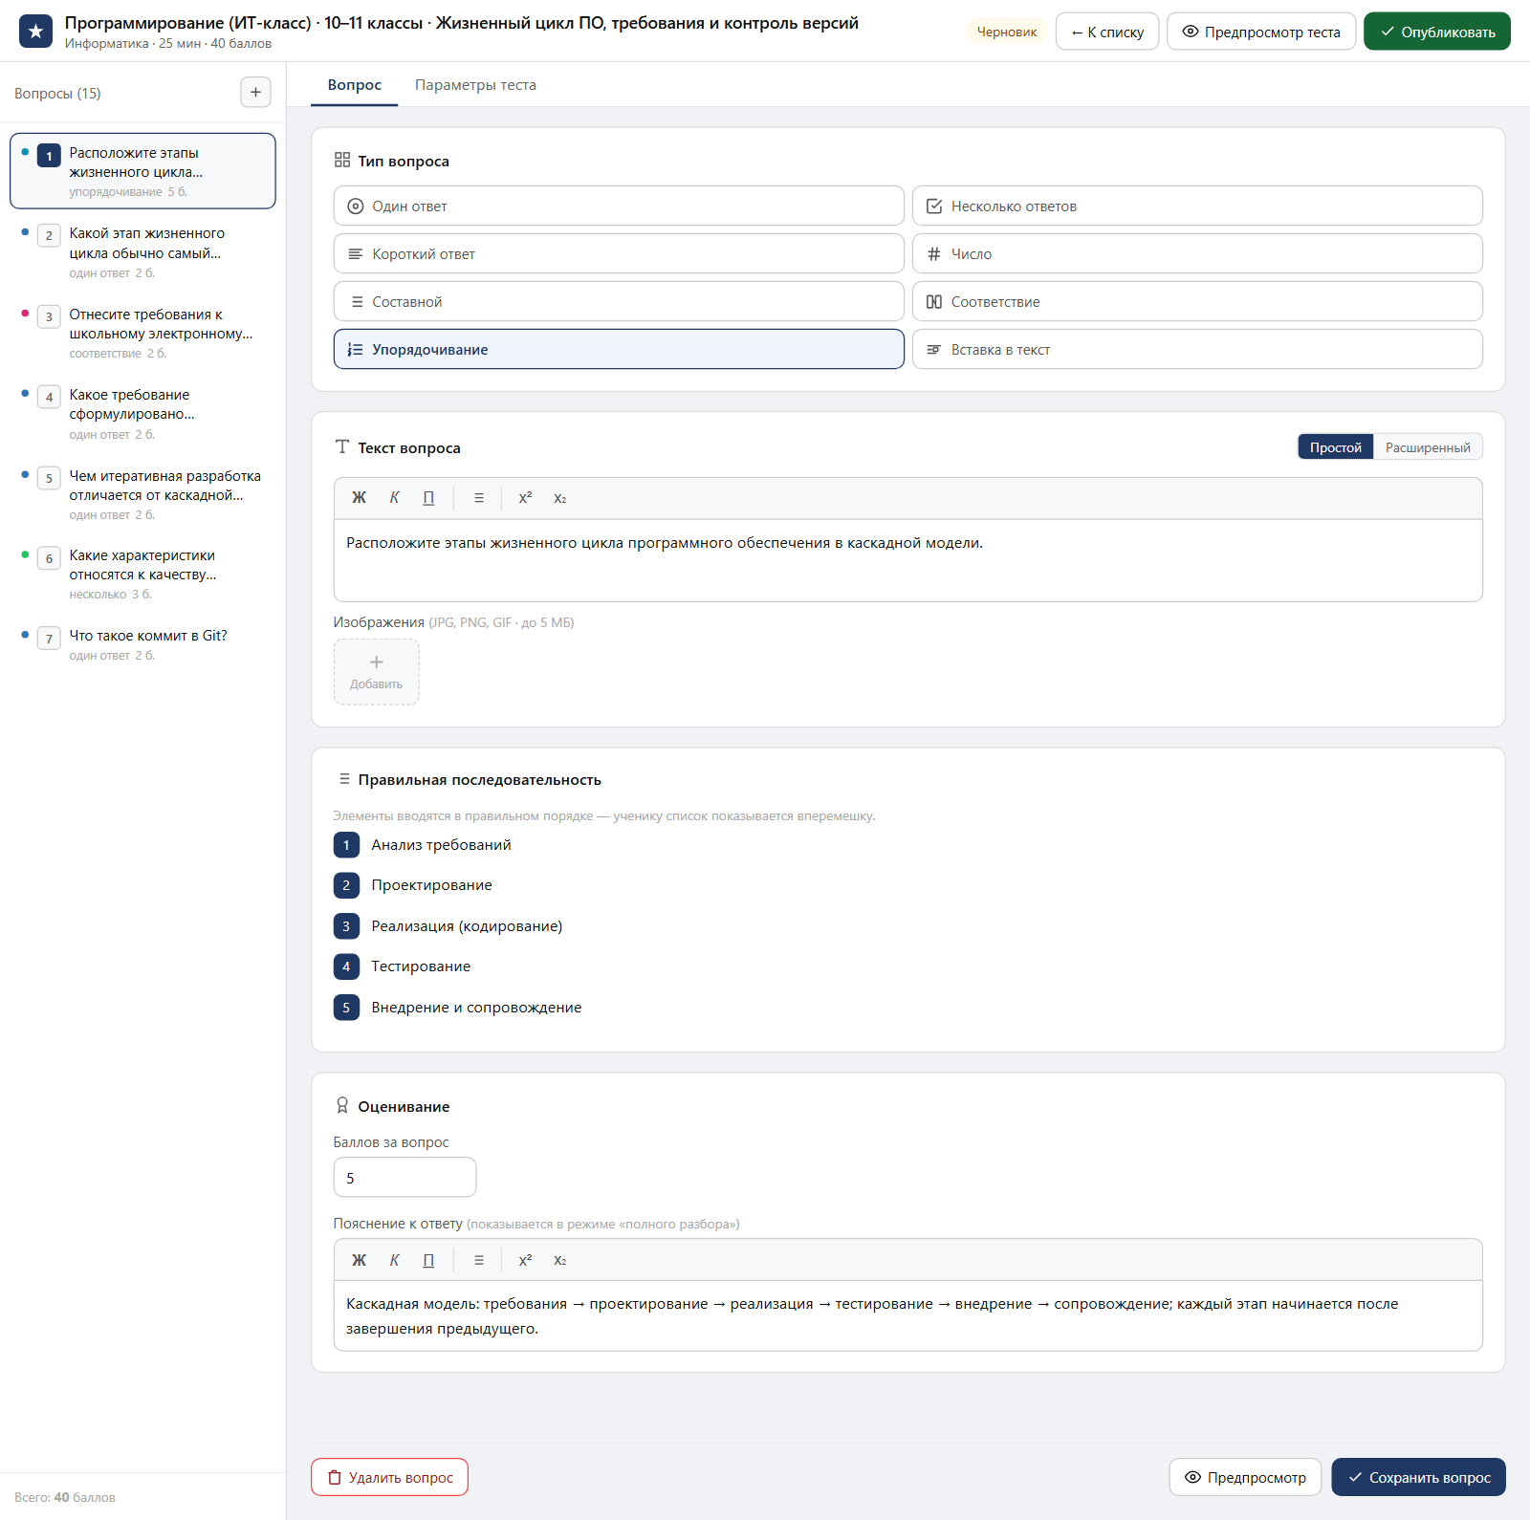Select 'Короткий ответ' question type

tap(619, 254)
